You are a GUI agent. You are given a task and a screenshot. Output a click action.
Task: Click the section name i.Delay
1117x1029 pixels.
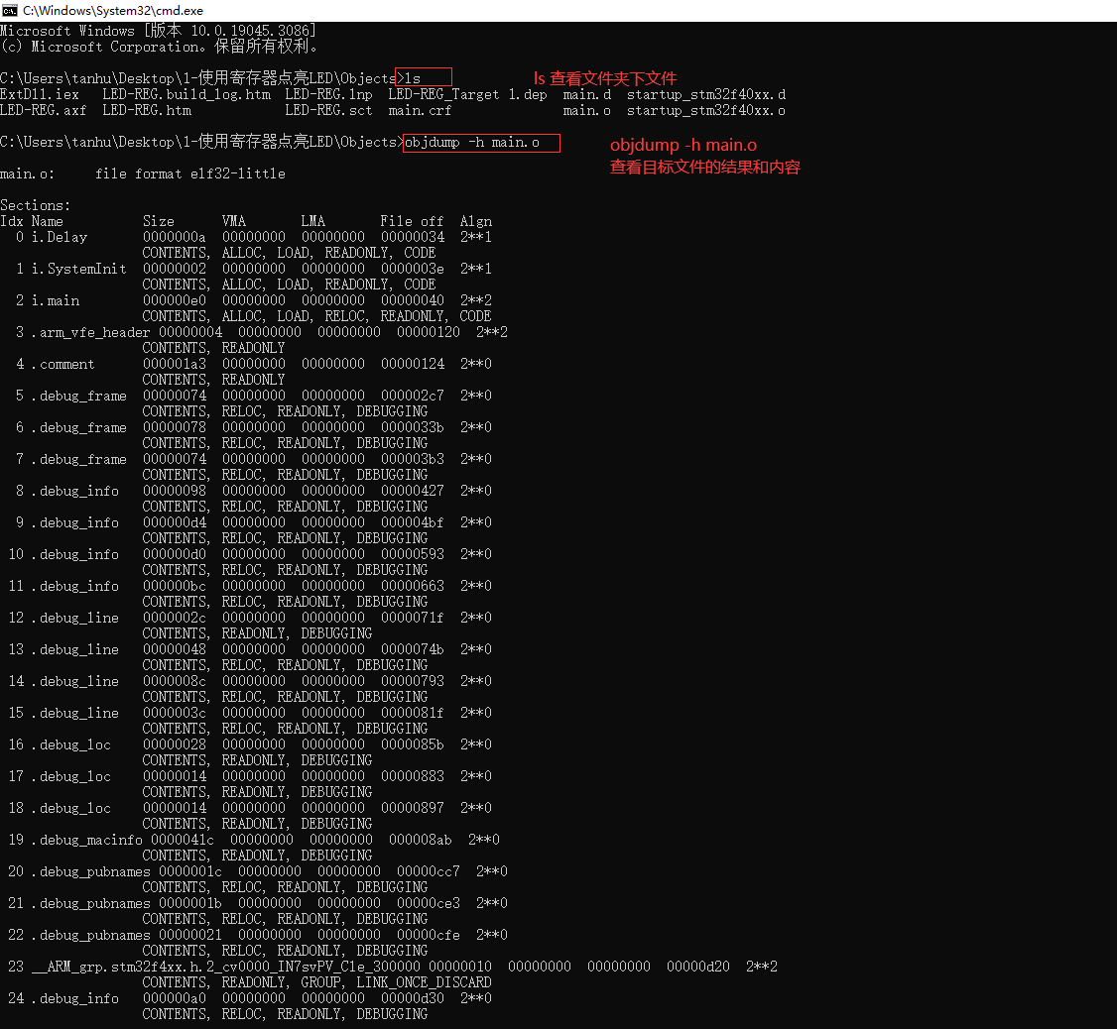(x=60, y=237)
